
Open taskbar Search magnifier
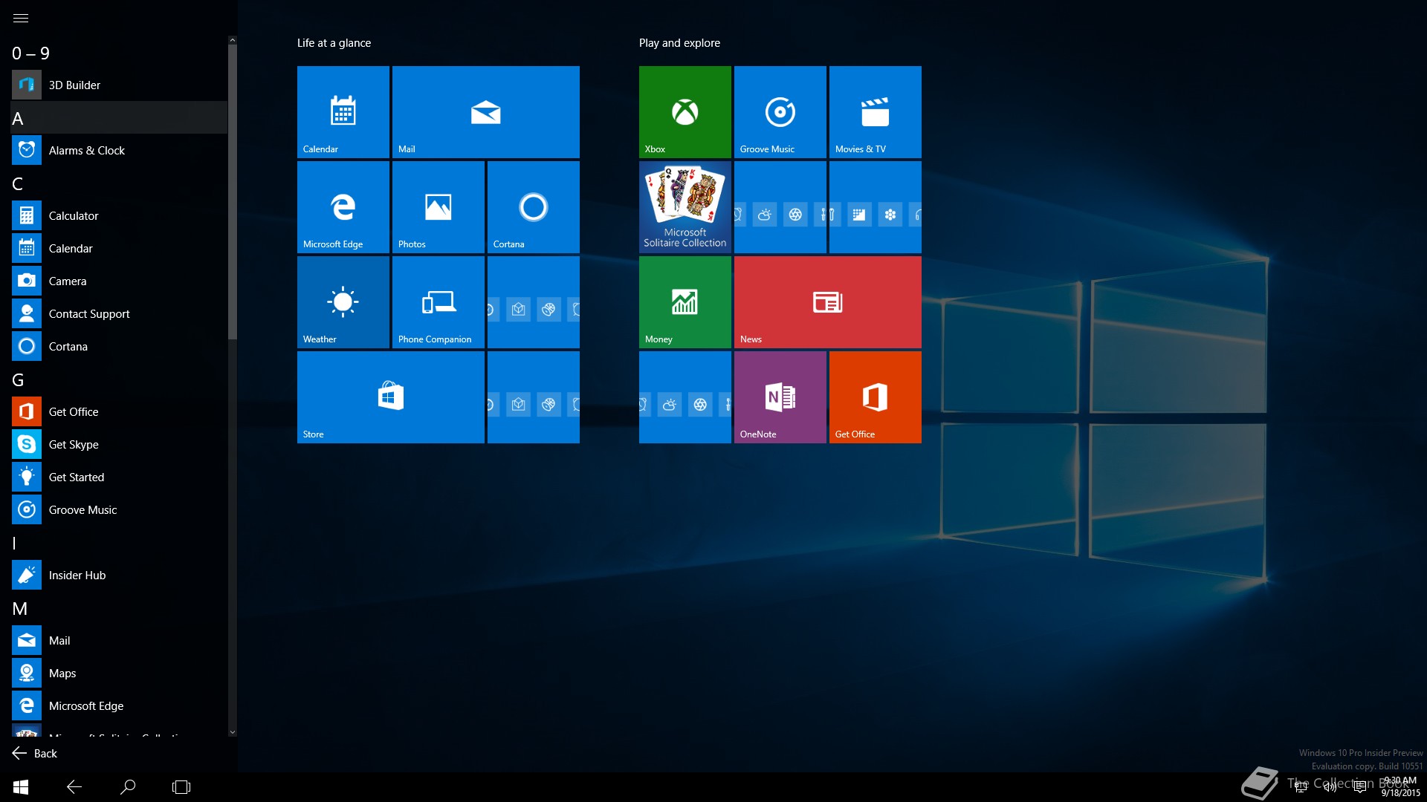pos(128,787)
